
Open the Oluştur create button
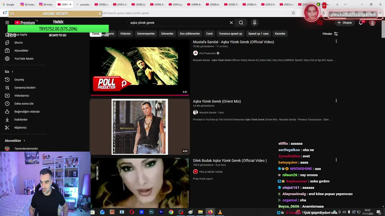click(x=344, y=22)
